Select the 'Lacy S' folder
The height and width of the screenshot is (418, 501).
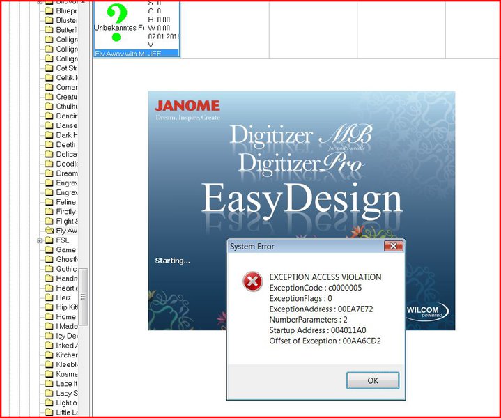point(66,393)
